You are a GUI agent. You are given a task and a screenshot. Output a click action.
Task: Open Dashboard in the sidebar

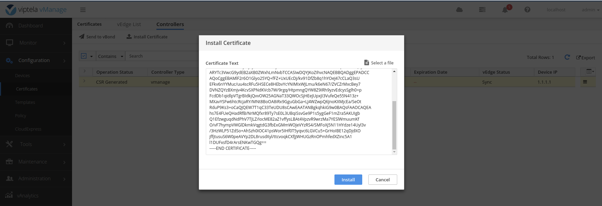pyautogui.click(x=31, y=26)
